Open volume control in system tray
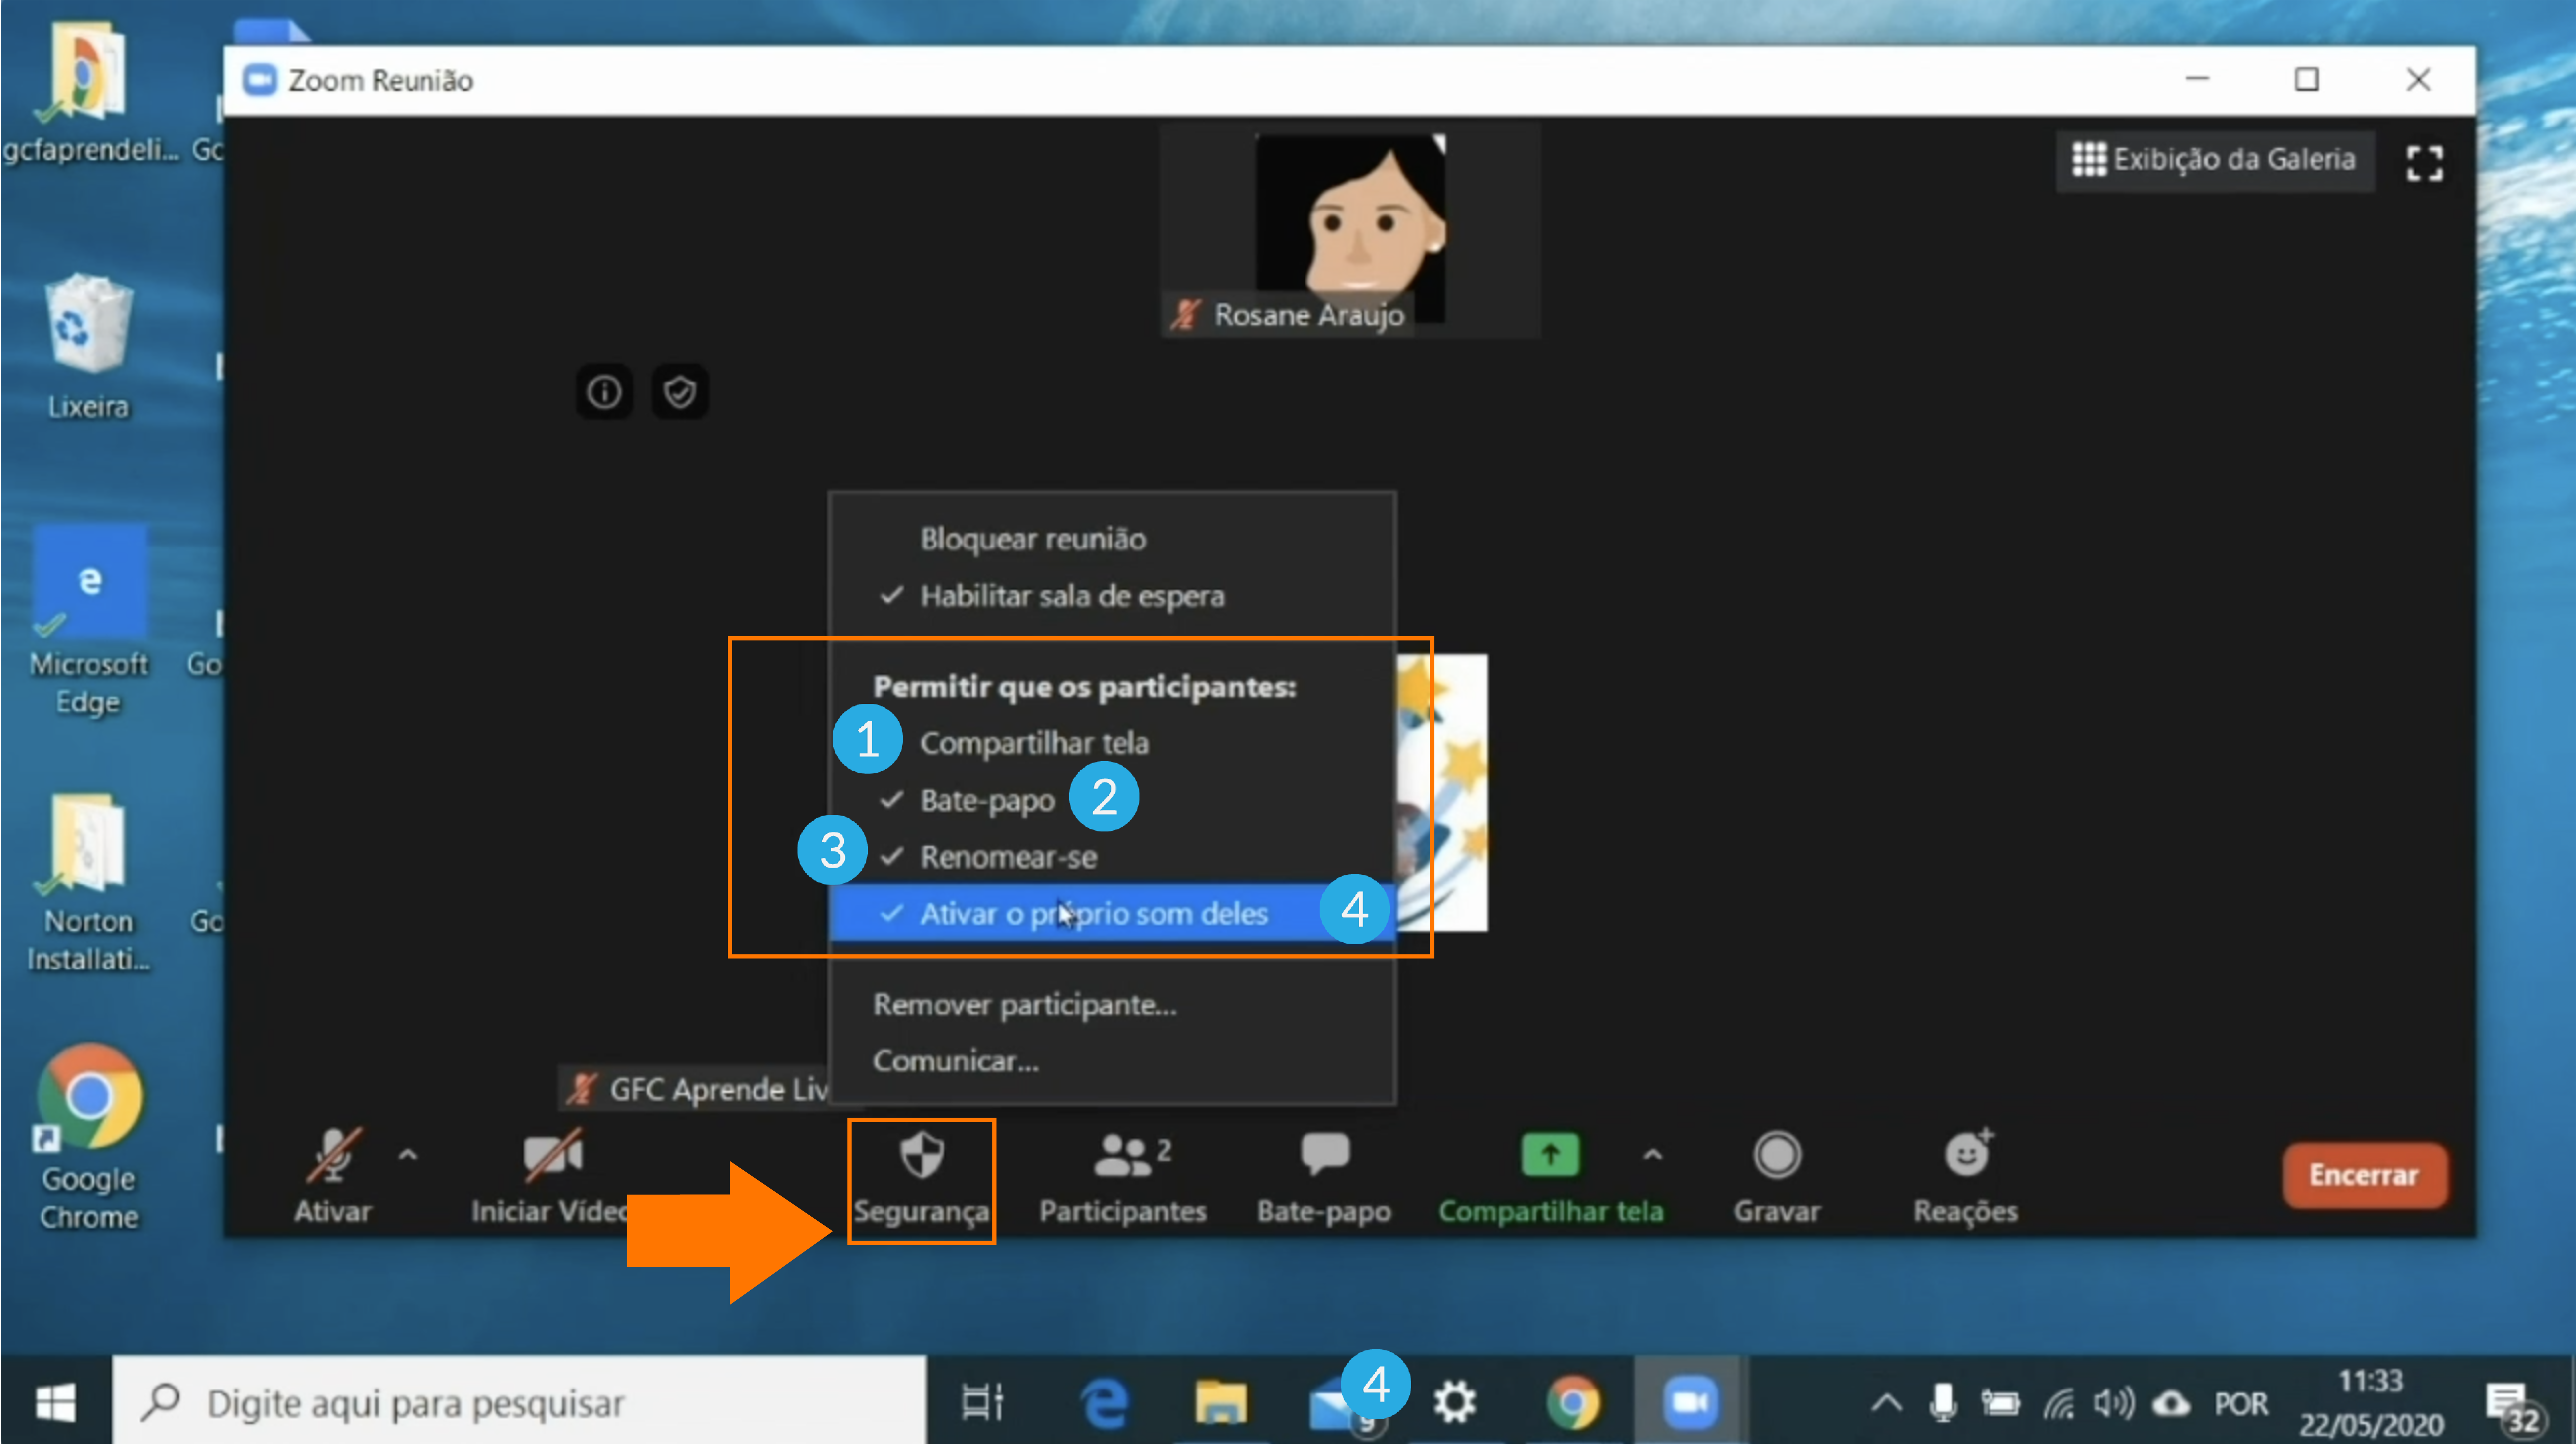 2114,1403
